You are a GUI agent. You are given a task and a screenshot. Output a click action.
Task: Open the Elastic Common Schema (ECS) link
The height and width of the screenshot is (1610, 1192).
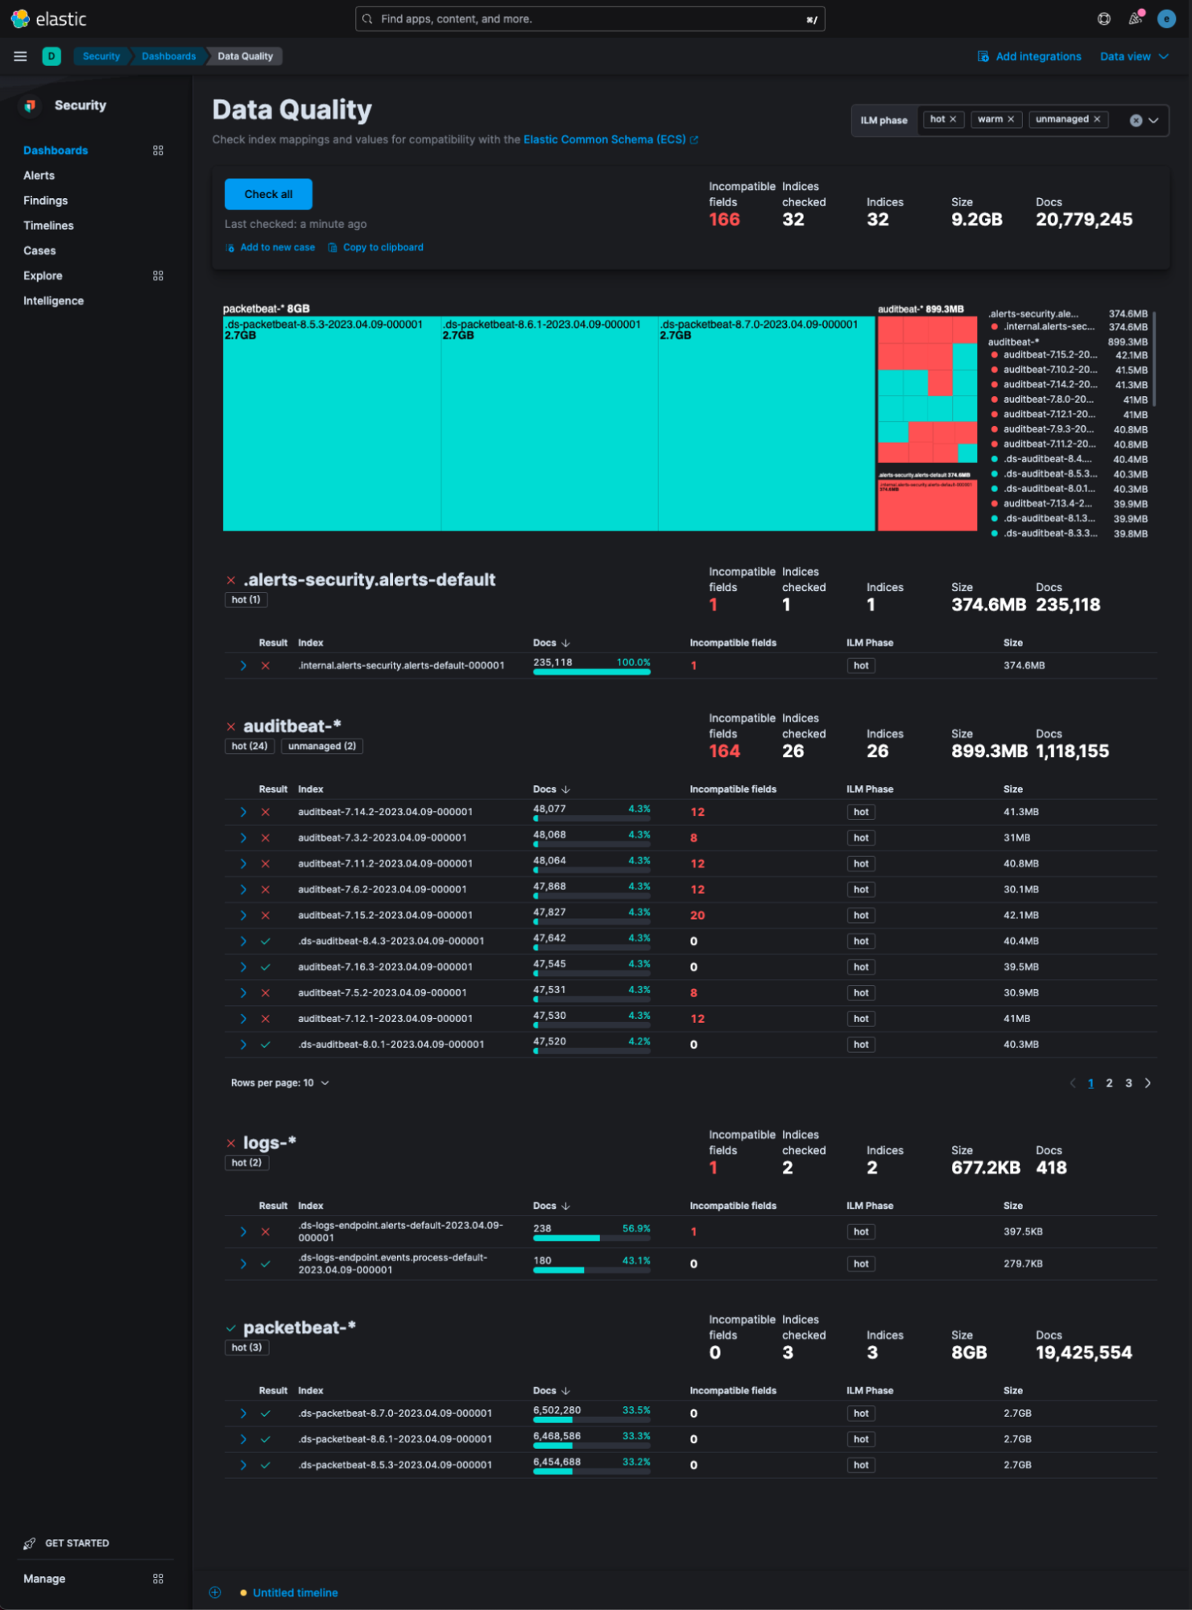coord(604,139)
